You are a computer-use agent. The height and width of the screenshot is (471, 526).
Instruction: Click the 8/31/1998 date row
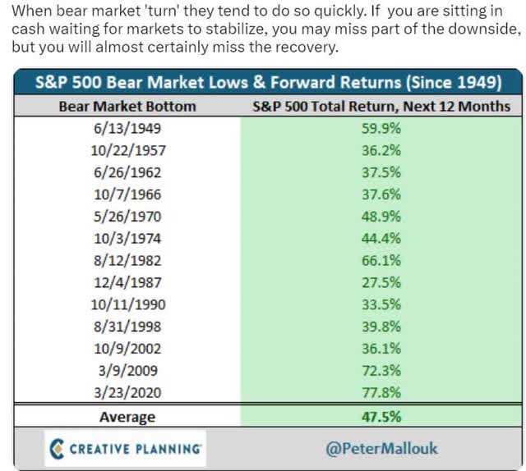[x=127, y=327]
